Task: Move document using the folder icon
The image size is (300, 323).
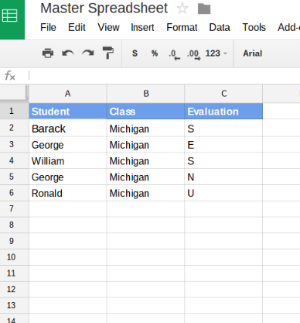Action: click(204, 9)
